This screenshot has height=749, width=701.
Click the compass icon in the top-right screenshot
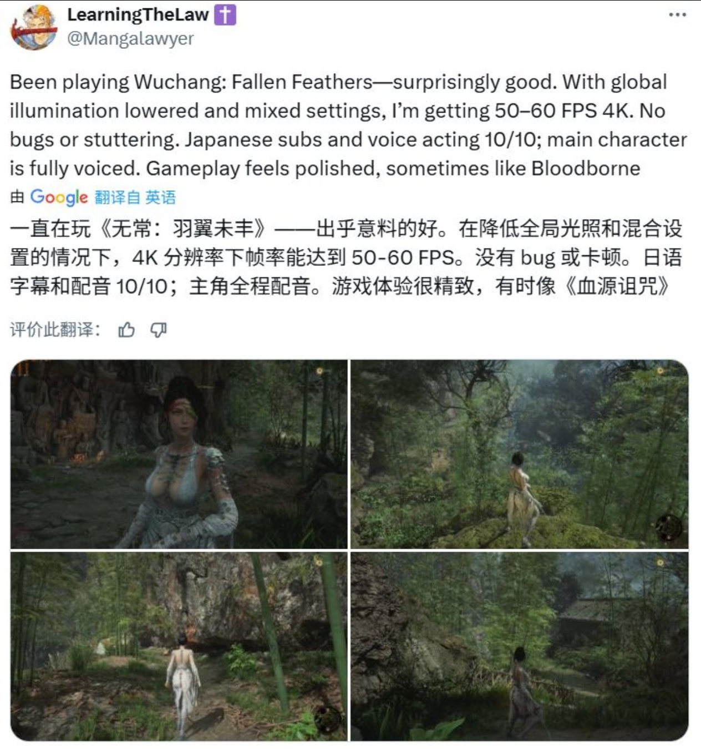tap(668, 527)
